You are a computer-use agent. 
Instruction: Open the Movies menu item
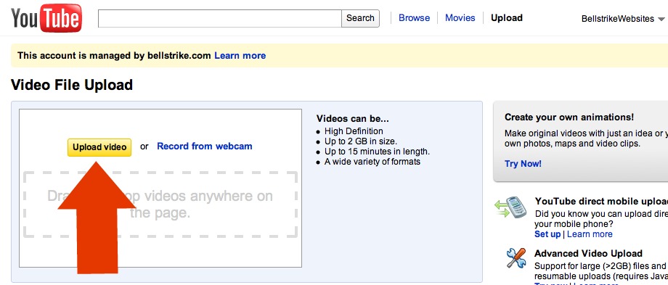[460, 18]
